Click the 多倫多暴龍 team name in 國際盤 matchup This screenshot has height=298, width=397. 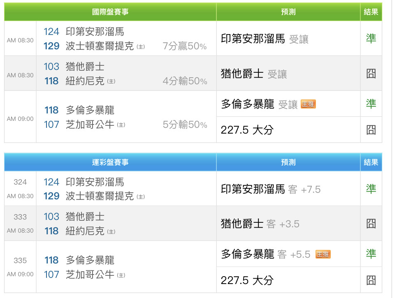click(x=90, y=110)
